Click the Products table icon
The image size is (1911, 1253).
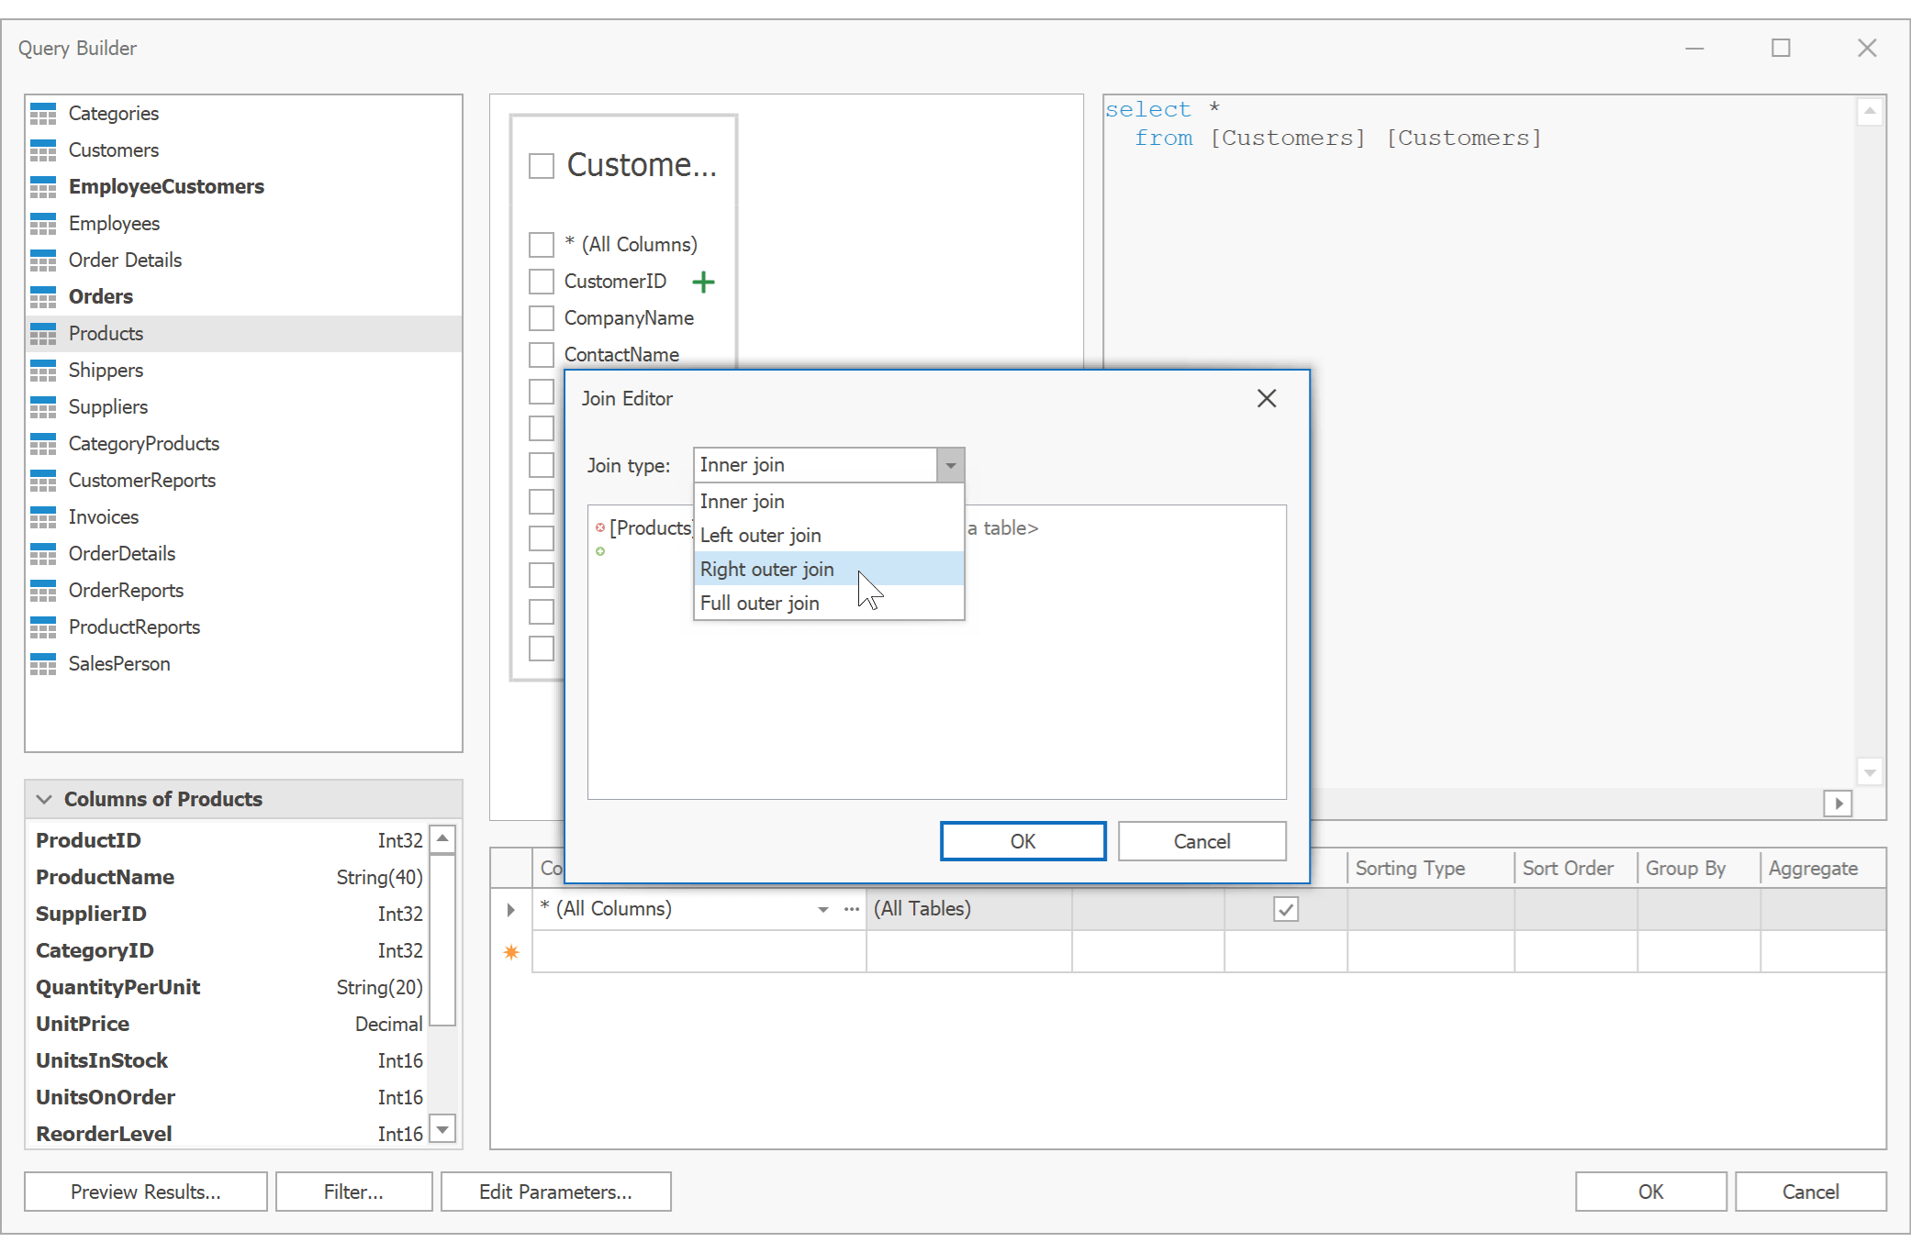pyautogui.click(x=43, y=333)
